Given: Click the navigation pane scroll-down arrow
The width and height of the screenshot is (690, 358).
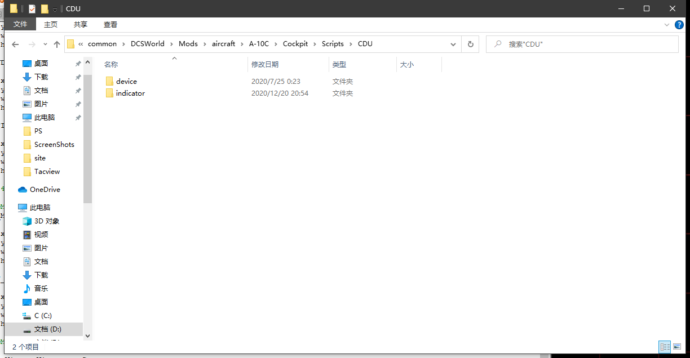Looking at the screenshot, I should (87, 335).
